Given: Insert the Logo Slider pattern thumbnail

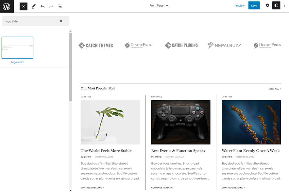Looking at the screenshot, I should (x=17, y=48).
